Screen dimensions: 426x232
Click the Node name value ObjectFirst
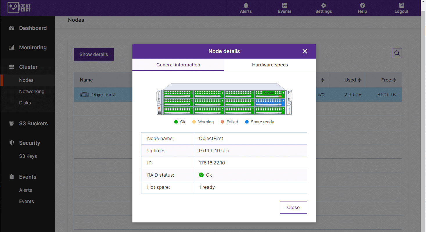tap(211, 138)
